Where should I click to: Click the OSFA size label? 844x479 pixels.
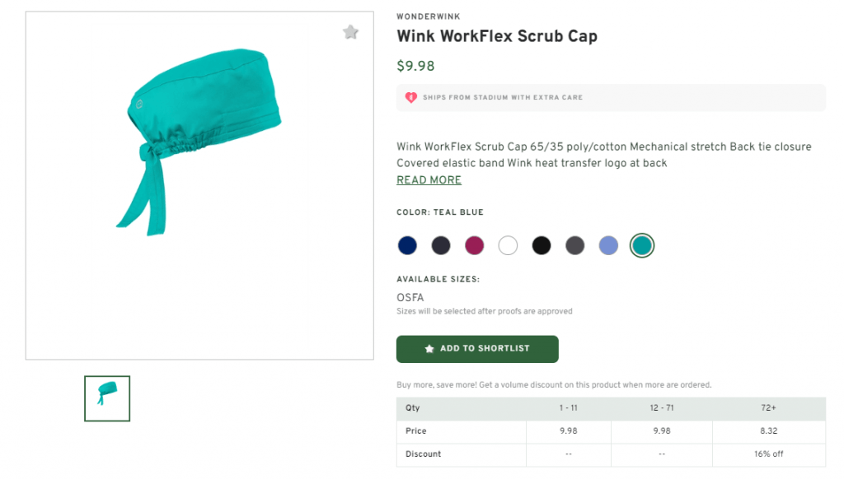pyautogui.click(x=408, y=297)
